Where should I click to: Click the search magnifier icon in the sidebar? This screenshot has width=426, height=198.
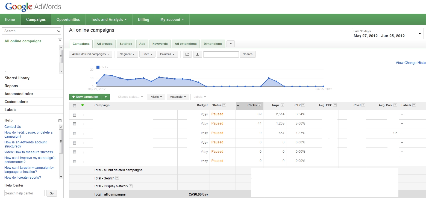[58, 31]
